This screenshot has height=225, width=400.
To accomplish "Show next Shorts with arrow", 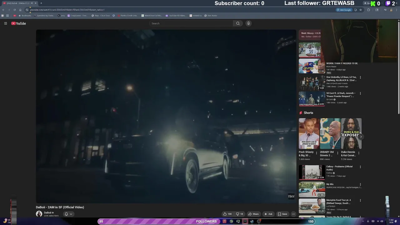I will pyautogui.click(x=361, y=137).
